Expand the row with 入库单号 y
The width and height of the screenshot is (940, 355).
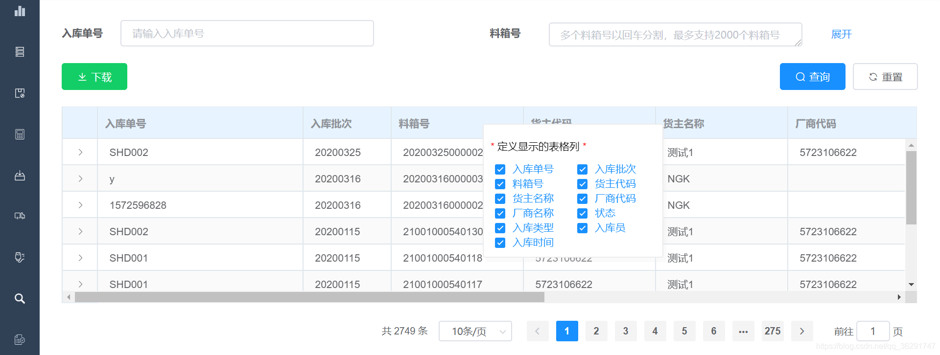click(x=80, y=178)
